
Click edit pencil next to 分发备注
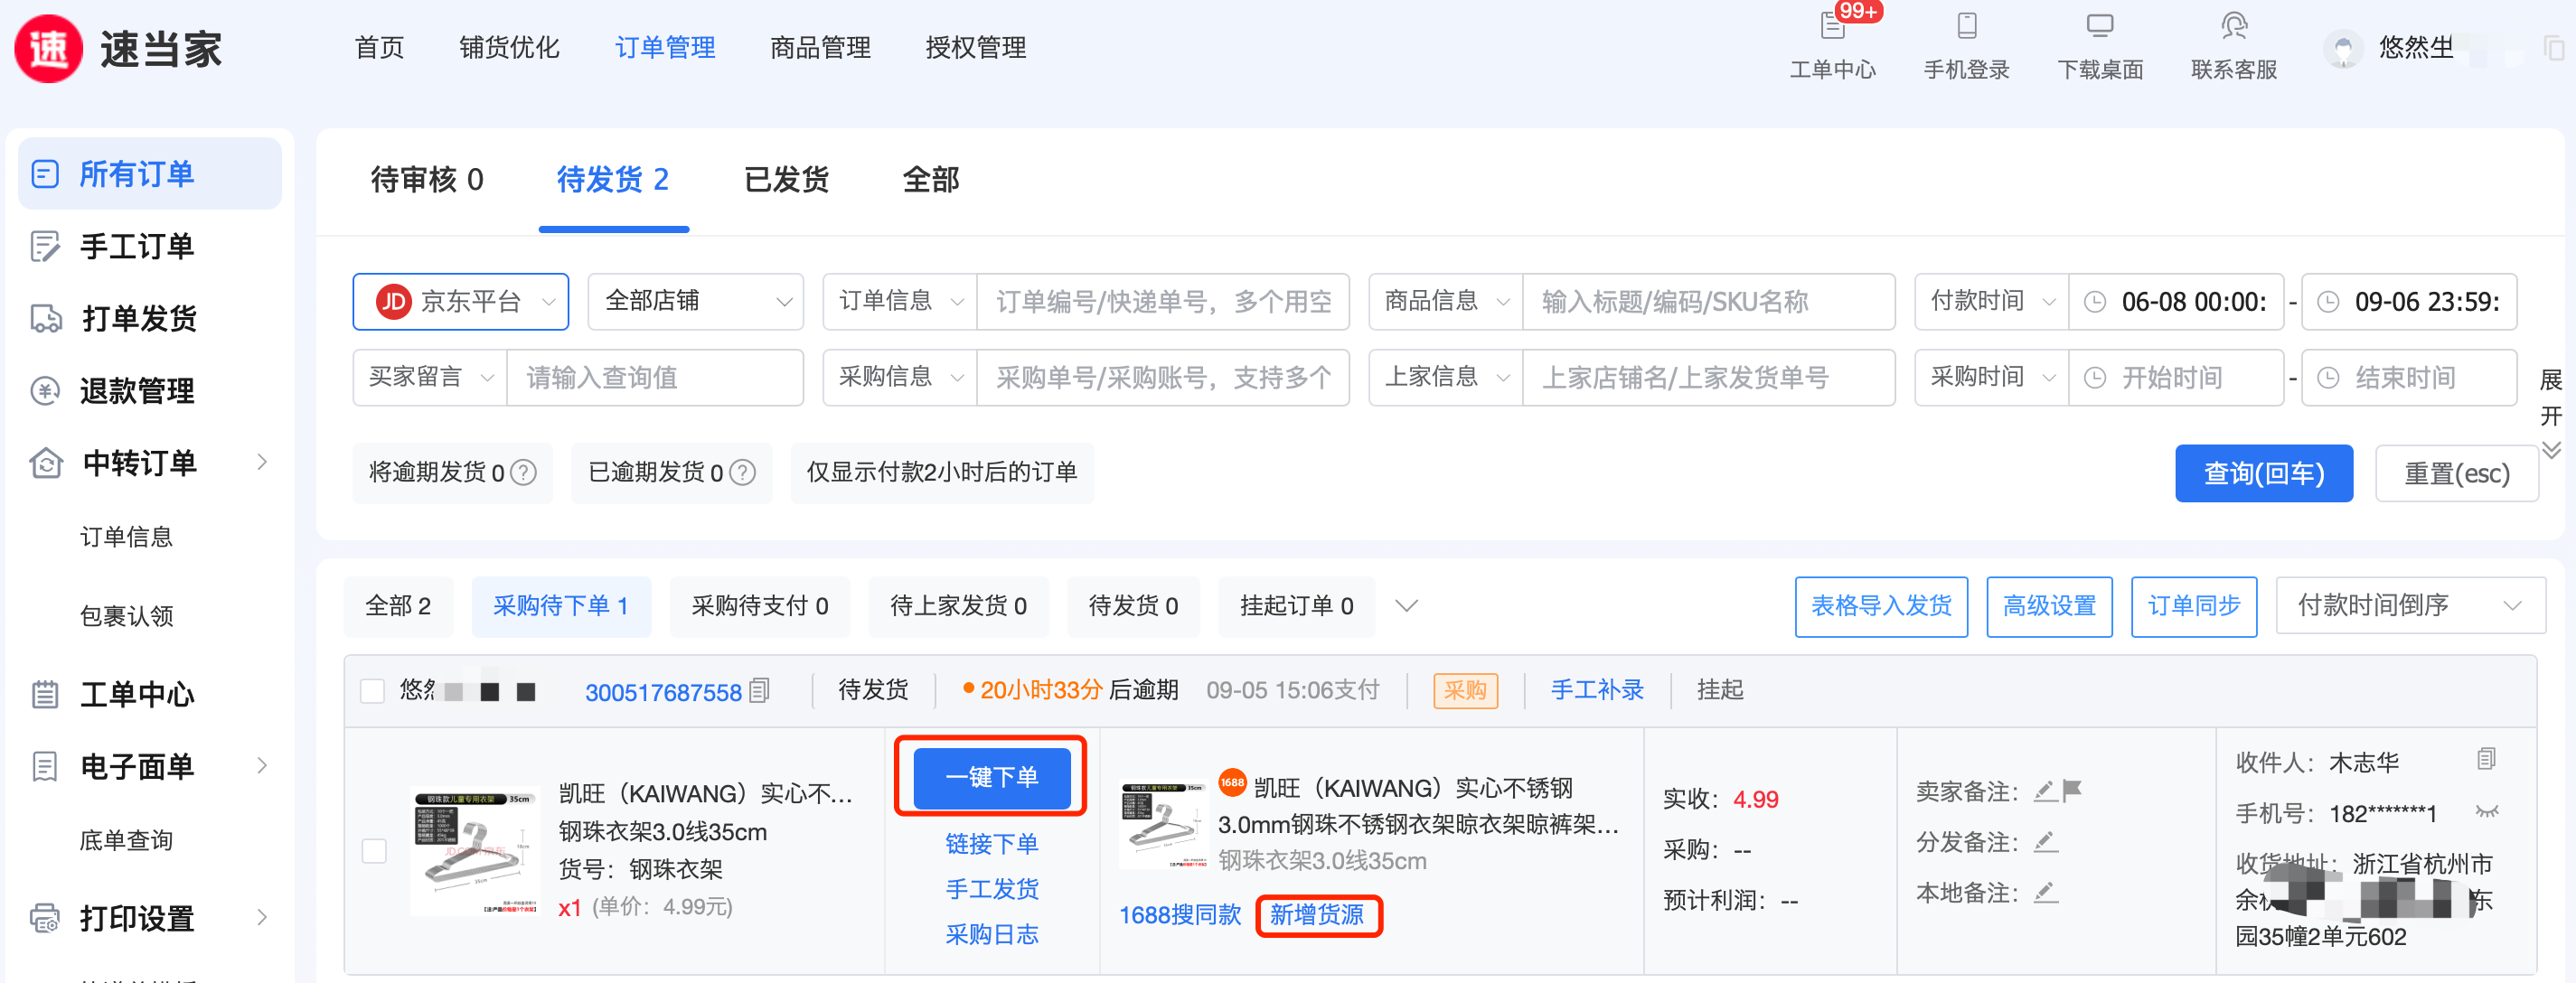tap(2046, 842)
